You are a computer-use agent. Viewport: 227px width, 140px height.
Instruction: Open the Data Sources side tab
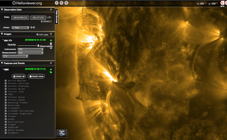[56, 17]
